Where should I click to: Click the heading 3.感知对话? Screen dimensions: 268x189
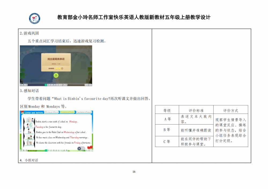pyautogui.click(x=29, y=91)
